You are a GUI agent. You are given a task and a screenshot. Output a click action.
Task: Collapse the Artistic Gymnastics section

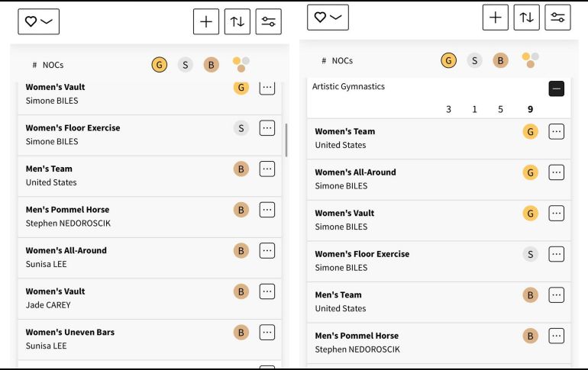556,88
